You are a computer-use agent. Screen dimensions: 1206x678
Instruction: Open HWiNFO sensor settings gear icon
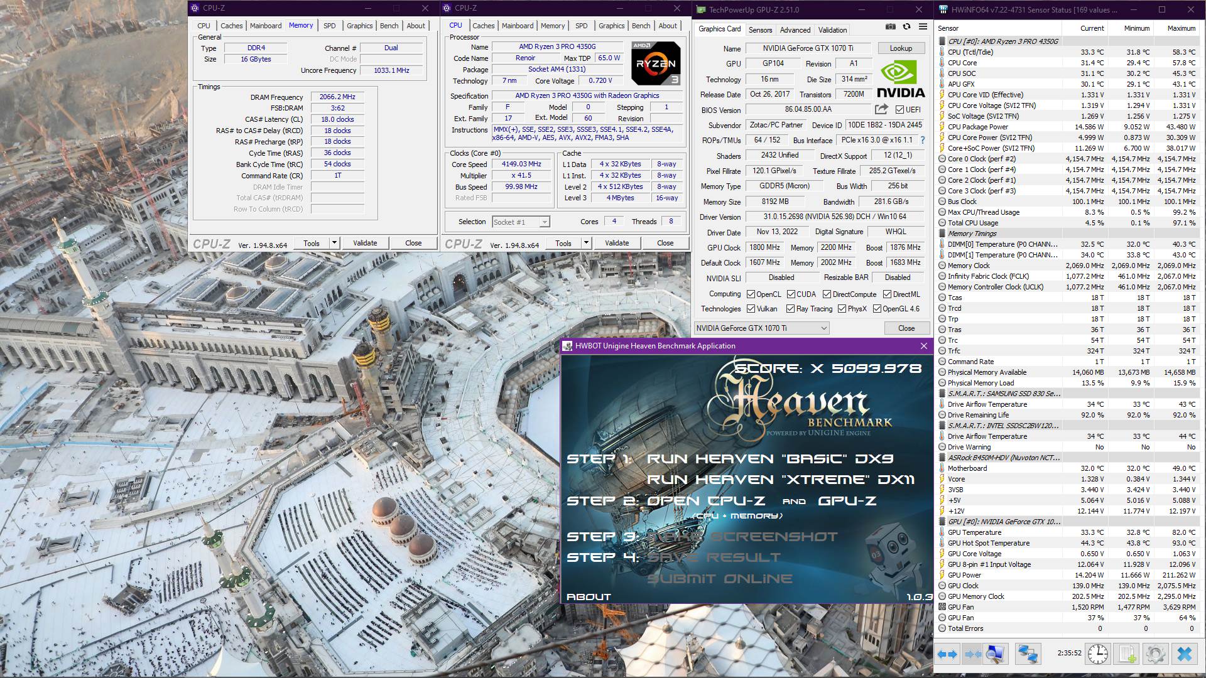tap(1156, 654)
